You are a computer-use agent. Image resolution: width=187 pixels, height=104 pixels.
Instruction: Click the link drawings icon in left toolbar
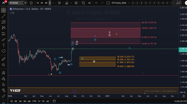[x=4, y=96]
